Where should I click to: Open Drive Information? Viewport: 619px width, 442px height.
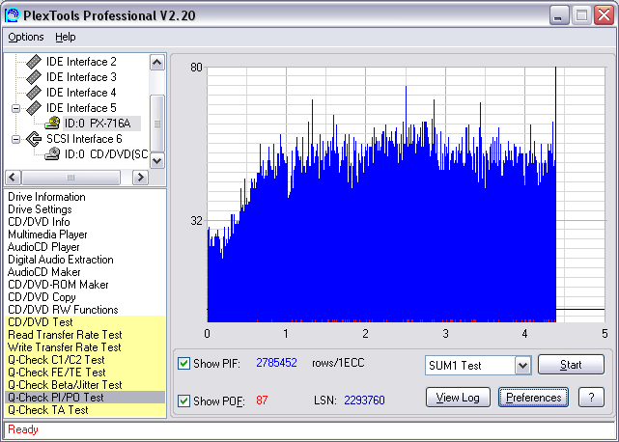point(46,197)
